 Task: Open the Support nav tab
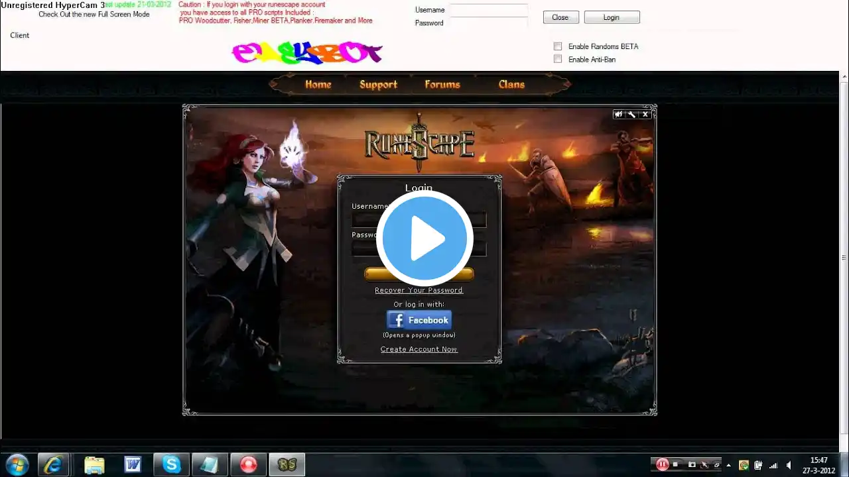[x=378, y=84]
